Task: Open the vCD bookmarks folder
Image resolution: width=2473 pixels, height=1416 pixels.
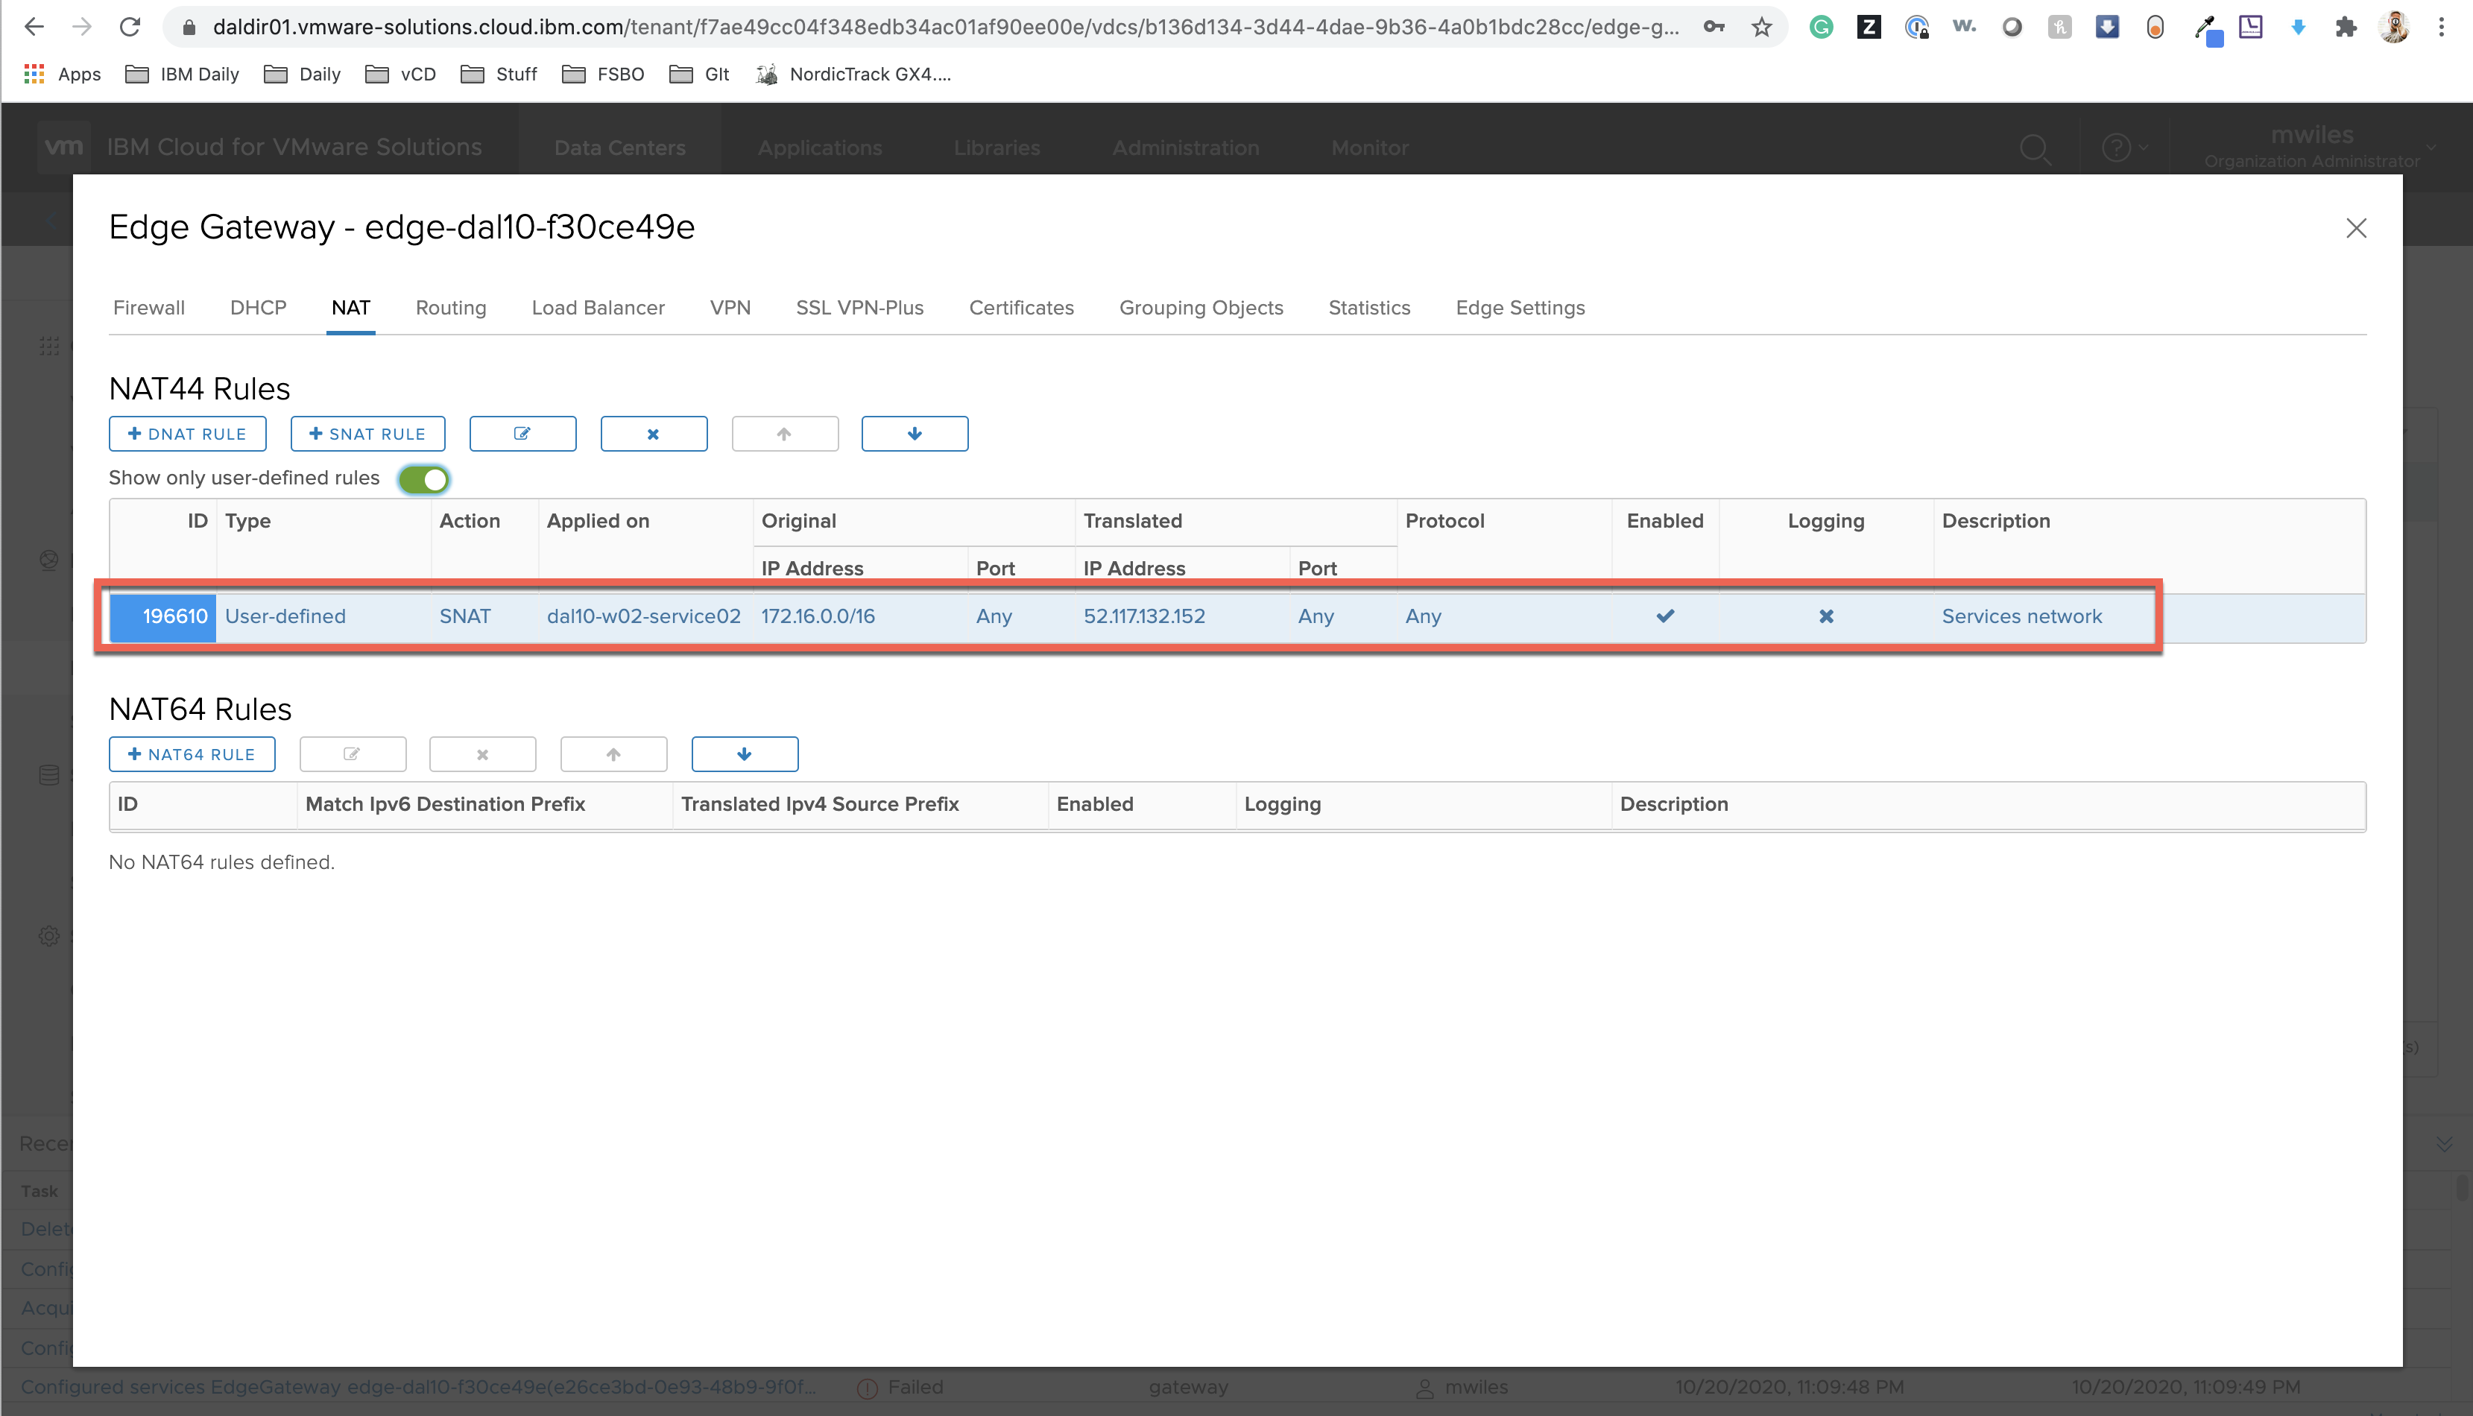Action: (401, 74)
